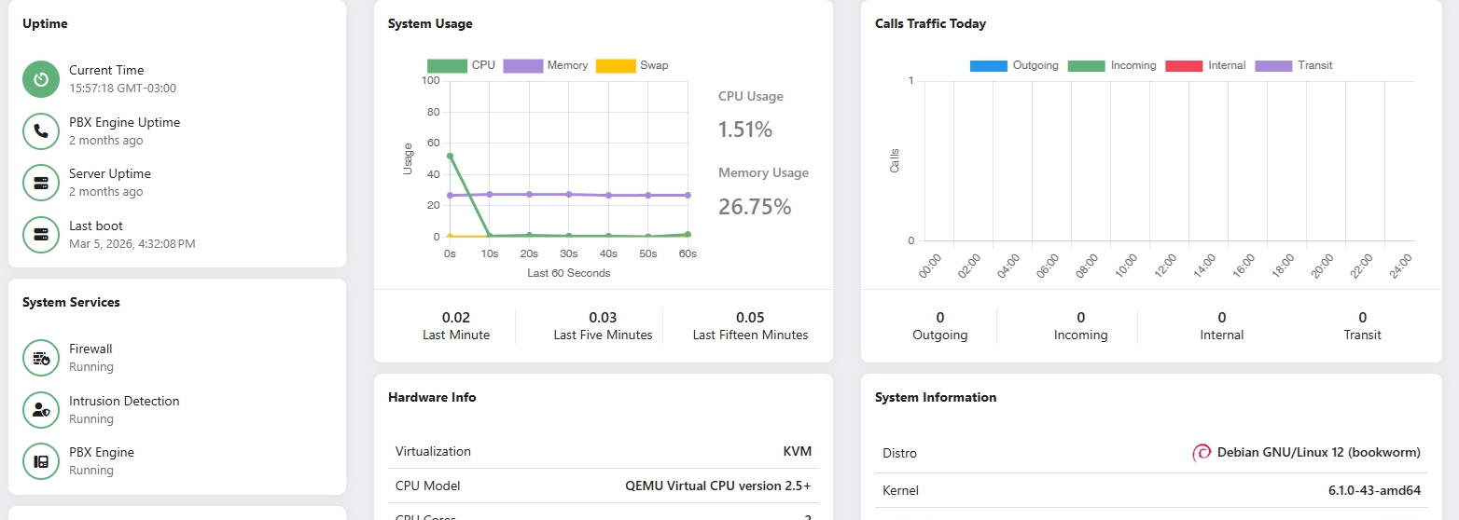This screenshot has width=1459, height=520.
Task: Click the Internal calls count label
Action: [x=1222, y=335]
